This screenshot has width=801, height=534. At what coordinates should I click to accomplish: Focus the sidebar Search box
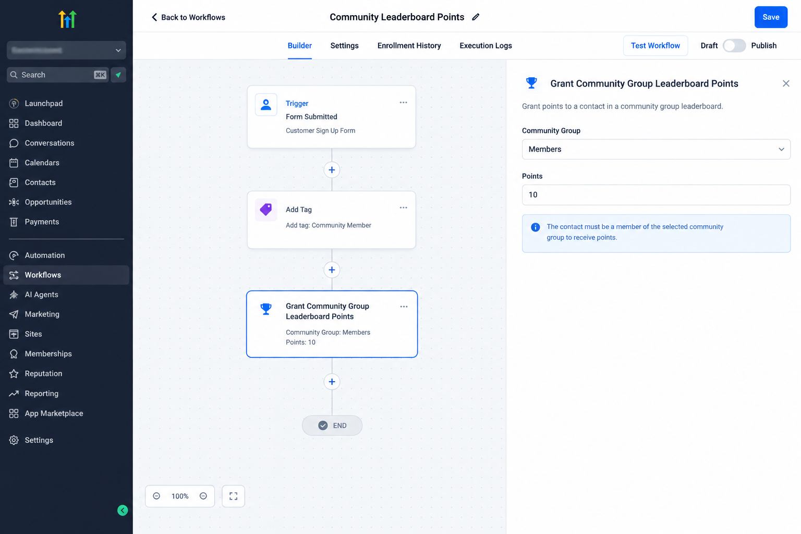[57, 75]
